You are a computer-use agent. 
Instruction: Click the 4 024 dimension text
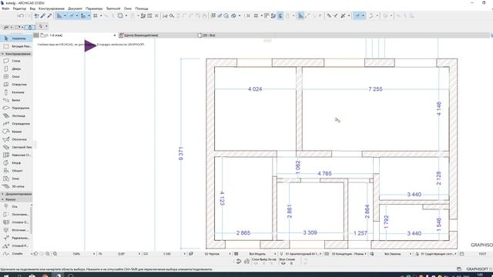(255, 89)
